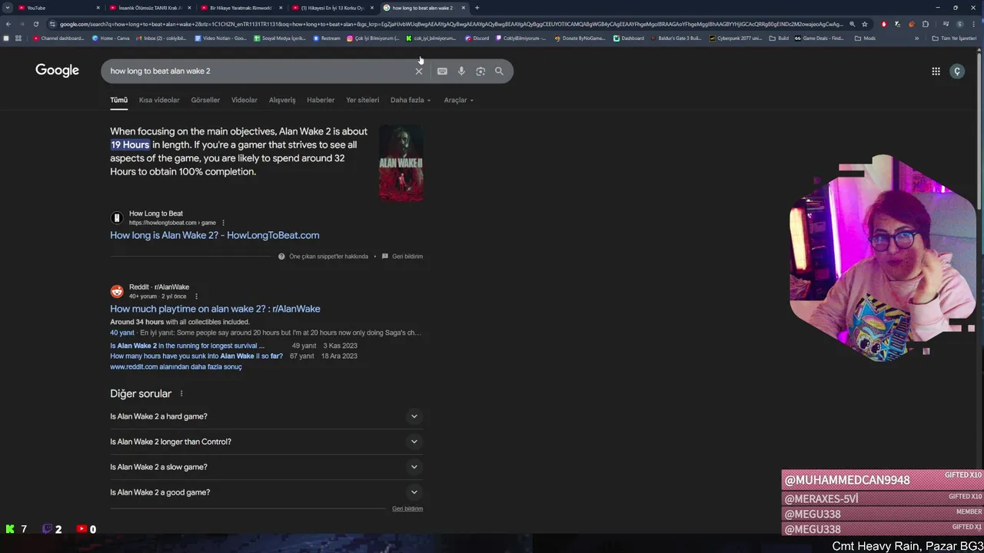Click 'Öne çıkan snippet'ler hakkında' link
This screenshot has height=553, width=984.
tap(328, 257)
